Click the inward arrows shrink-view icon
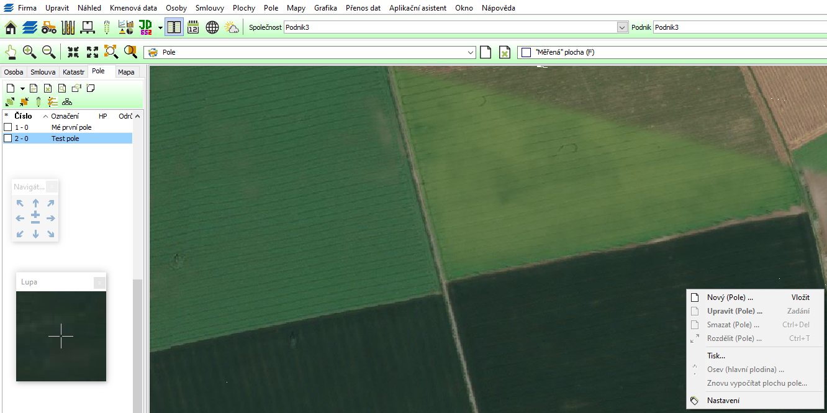The height and width of the screenshot is (413, 827). pos(73,52)
